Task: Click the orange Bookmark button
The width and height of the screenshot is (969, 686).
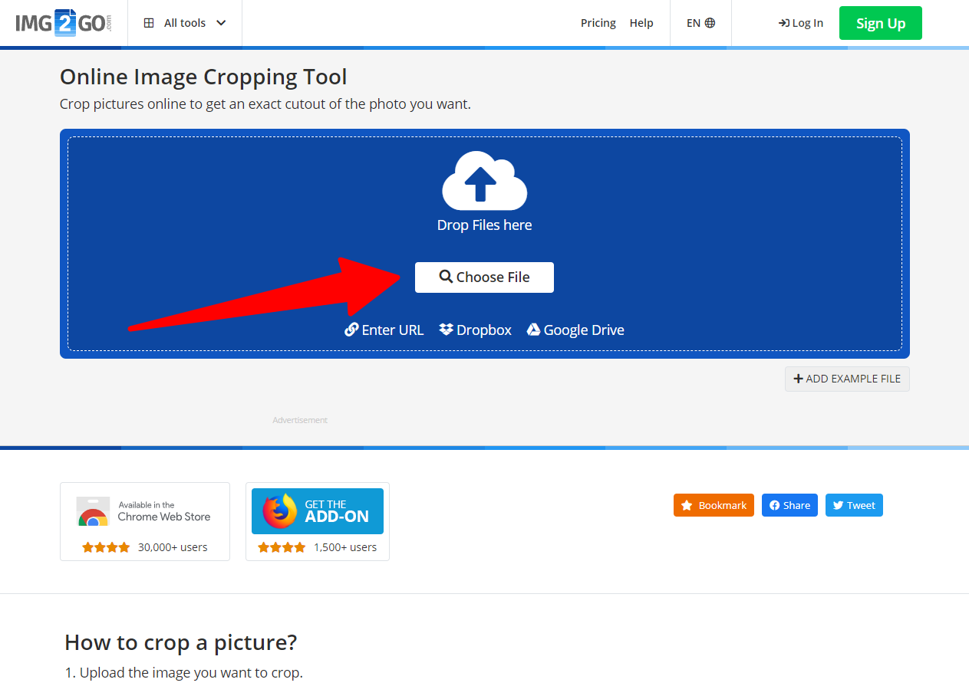Action: [714, 505]
